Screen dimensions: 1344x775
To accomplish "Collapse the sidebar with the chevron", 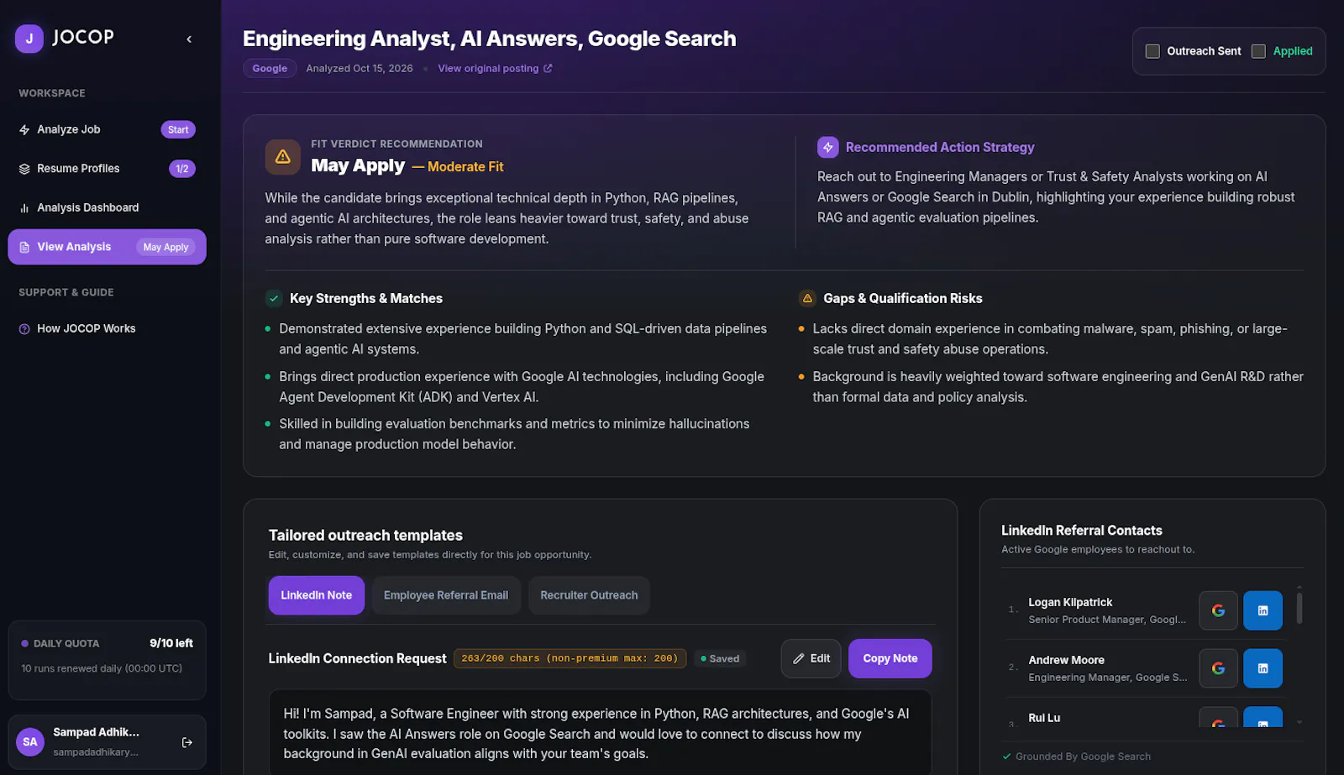I will (189, 39).
